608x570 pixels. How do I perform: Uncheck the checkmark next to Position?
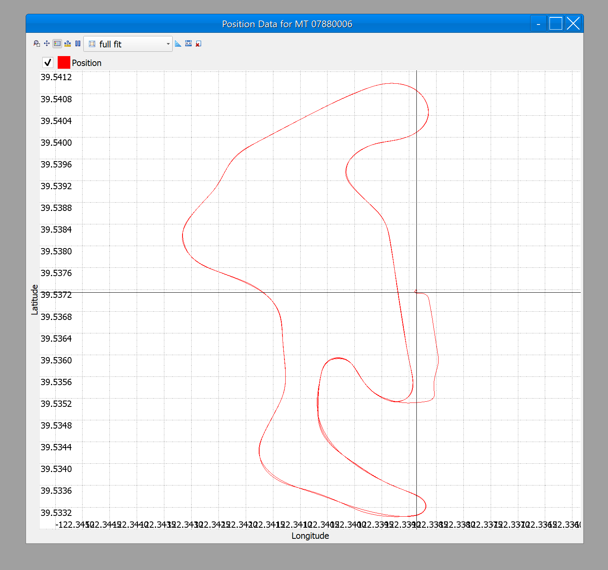point(47,62)
